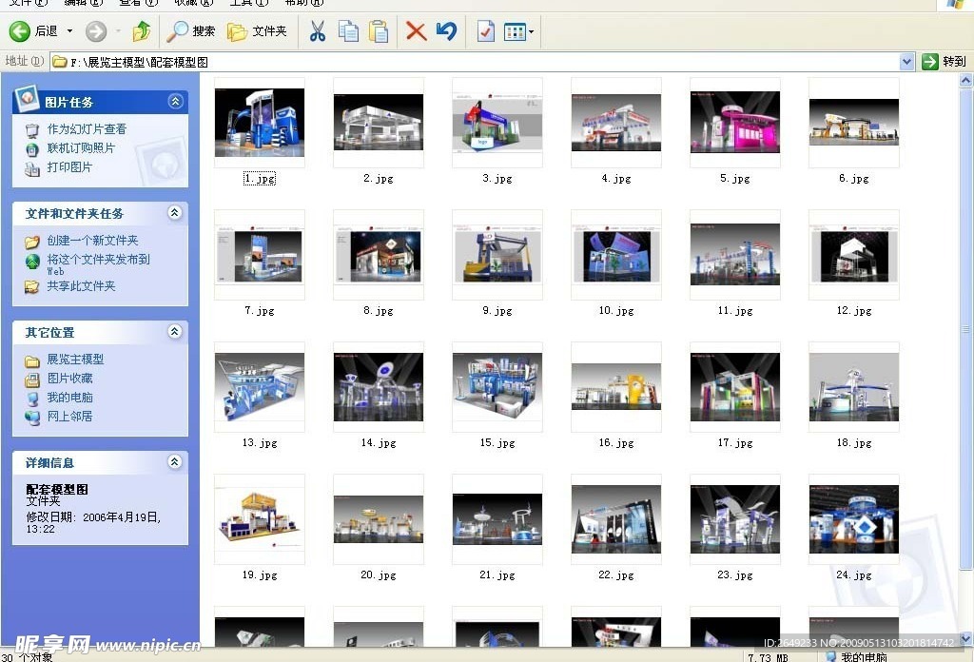Click the vertical scrollbar thumb
974x662 pixels.
click(x=966, y=329)
